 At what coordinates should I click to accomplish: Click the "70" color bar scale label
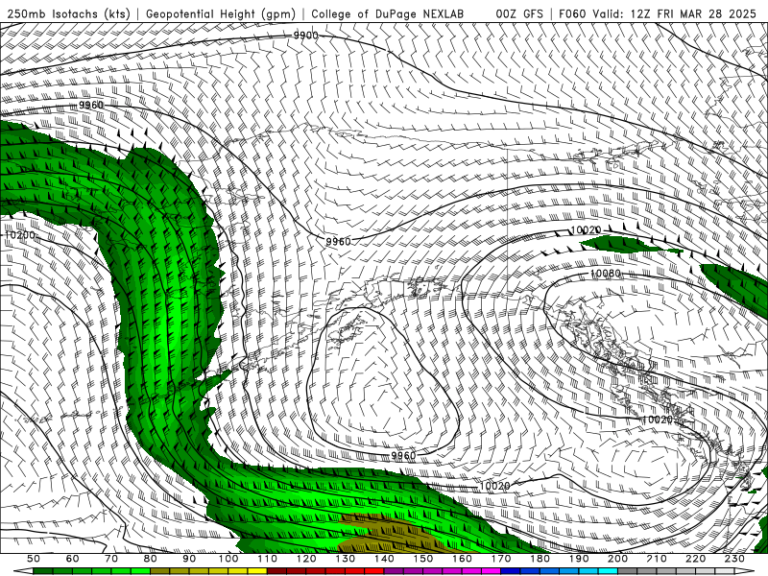(x=111, y=559)
